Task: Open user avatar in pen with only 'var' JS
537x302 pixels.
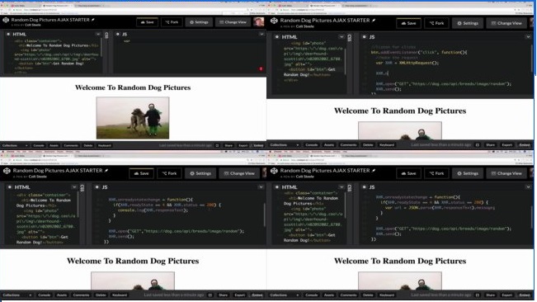Action: (x=258, y=22)
